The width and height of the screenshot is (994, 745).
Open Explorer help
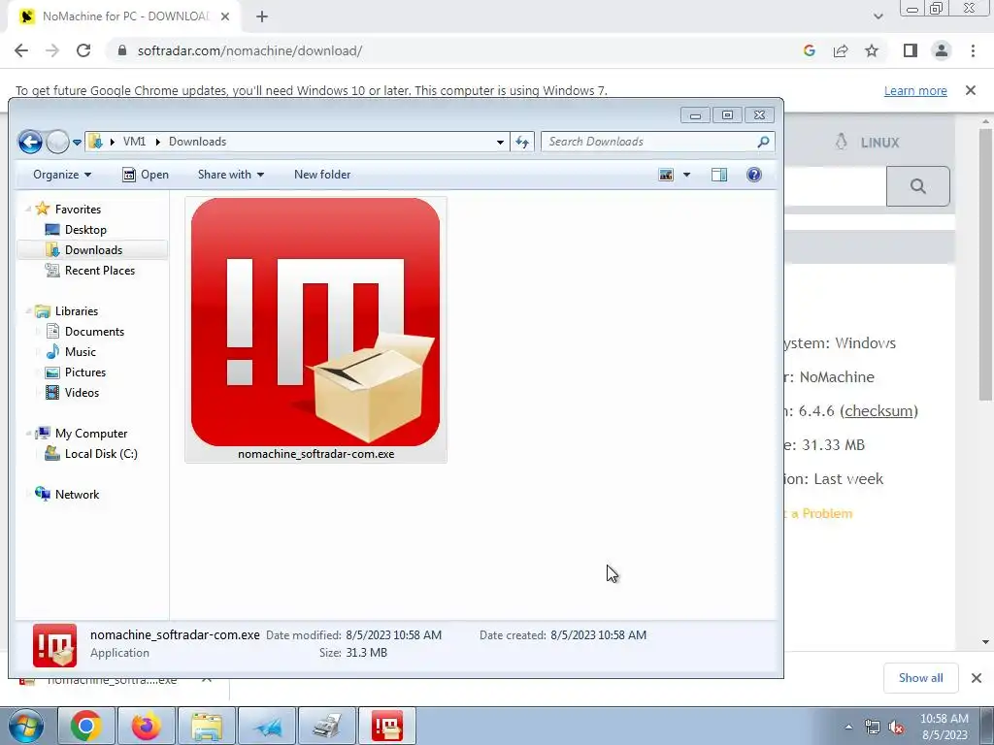pos(753,175)
